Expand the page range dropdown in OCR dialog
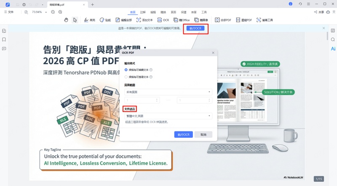337x186 pixels. 168,92
